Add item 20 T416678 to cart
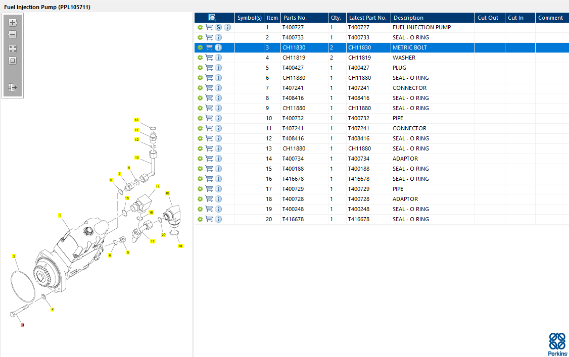Viewport: 569px width, 357px height. click(209, 219)
